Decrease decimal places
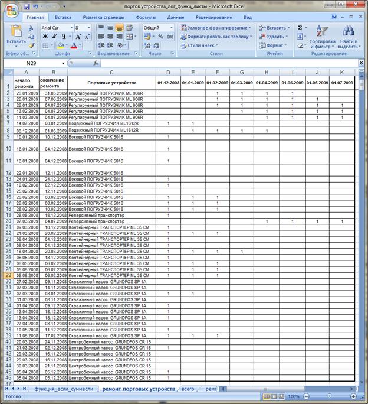The width and height of the screenshot is (368, 404). [156, 45]
